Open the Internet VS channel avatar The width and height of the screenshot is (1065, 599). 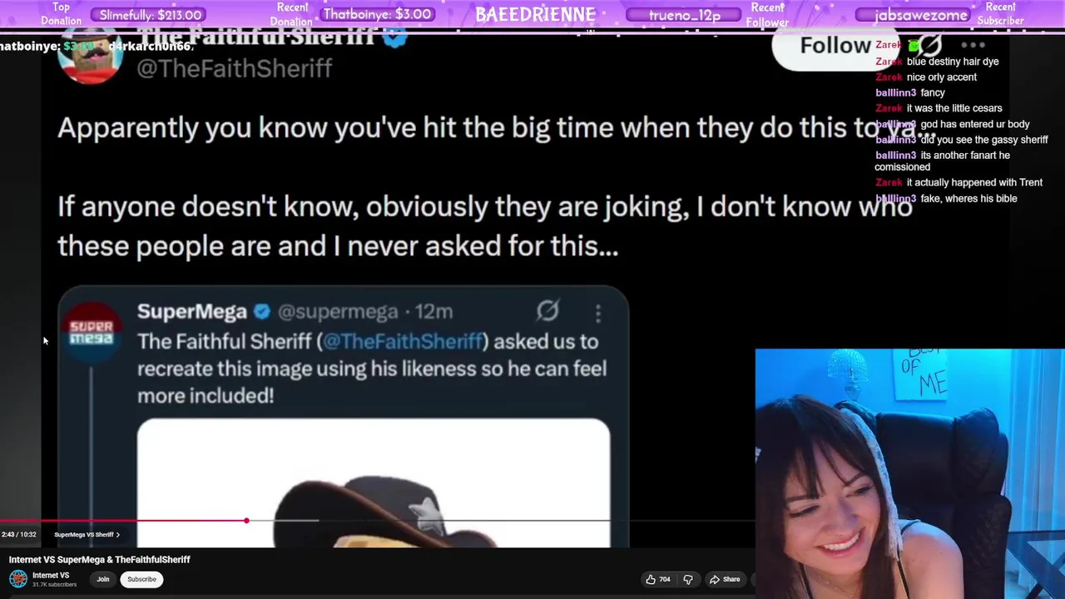coord(18,579)
